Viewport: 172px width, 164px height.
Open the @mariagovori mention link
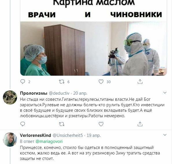[x=49, y=141]
